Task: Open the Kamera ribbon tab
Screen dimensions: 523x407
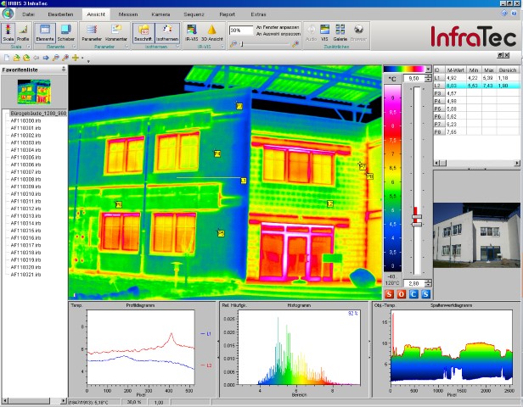Action: (160, 15)
